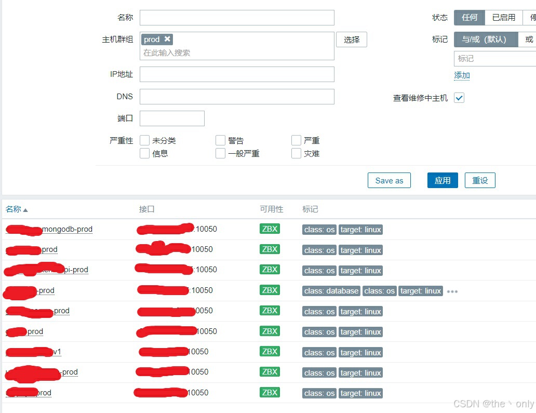Check the 未分类 severity box
This screenshot has height=413, width=536.
tap(144, 140)
